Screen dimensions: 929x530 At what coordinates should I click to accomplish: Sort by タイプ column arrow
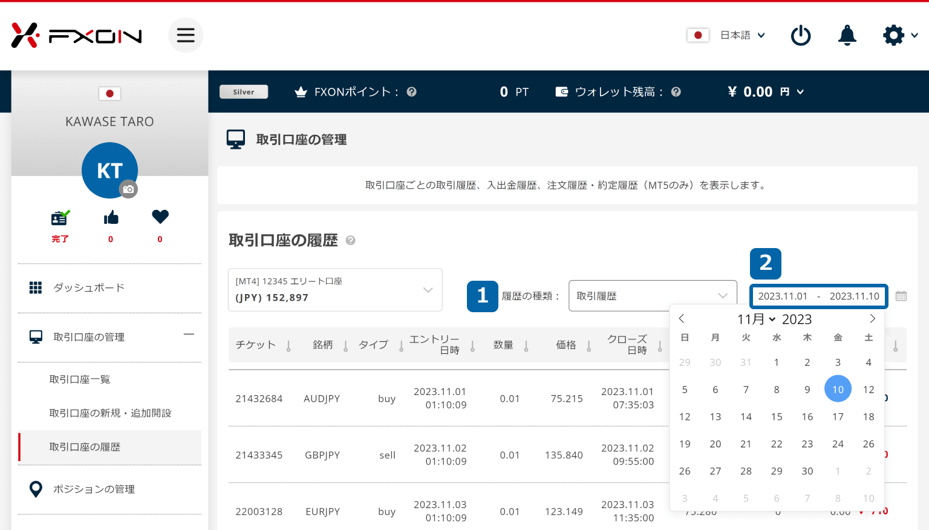click(x=401, y=345)
